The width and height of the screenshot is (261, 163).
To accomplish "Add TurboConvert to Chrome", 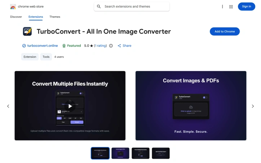I will click(x=225, y=31).
